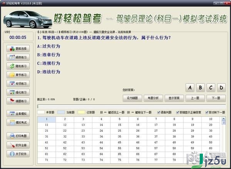Jump to question 64 in grid

point(101,154)
